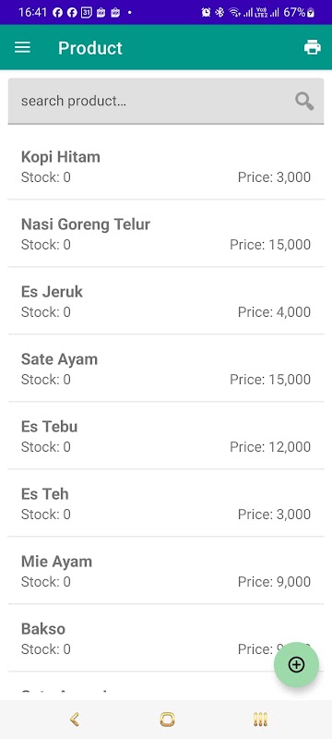The width and height of the screenshot is (332, 739).
Task: Tap the Android home button
Action: (x=167, y=720)
